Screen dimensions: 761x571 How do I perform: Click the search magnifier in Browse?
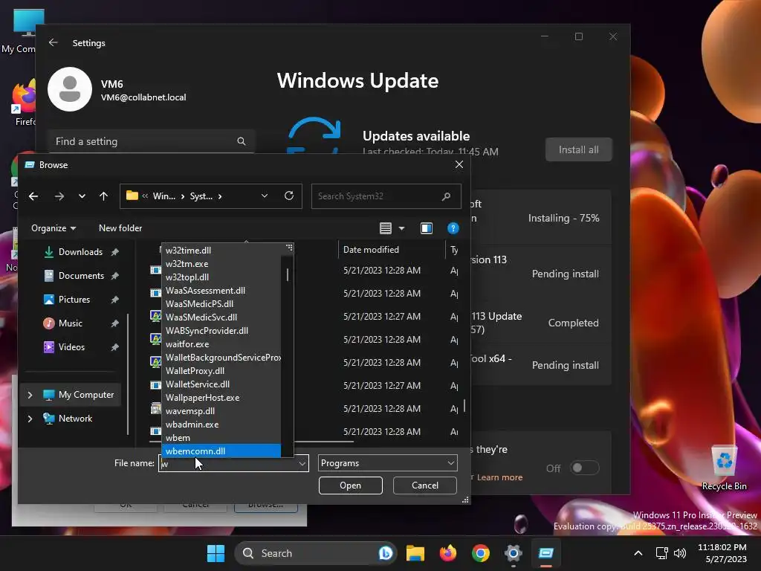click(x=446, y=196)
